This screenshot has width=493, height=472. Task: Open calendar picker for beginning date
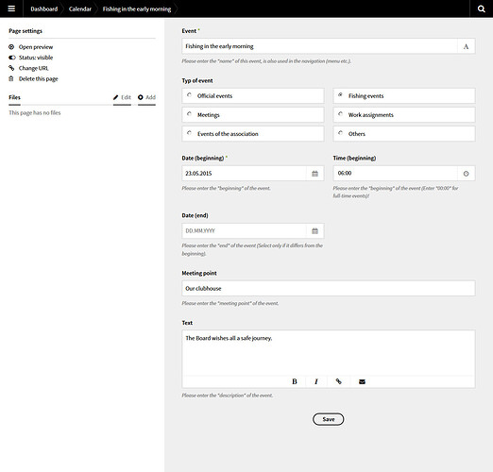314,174
